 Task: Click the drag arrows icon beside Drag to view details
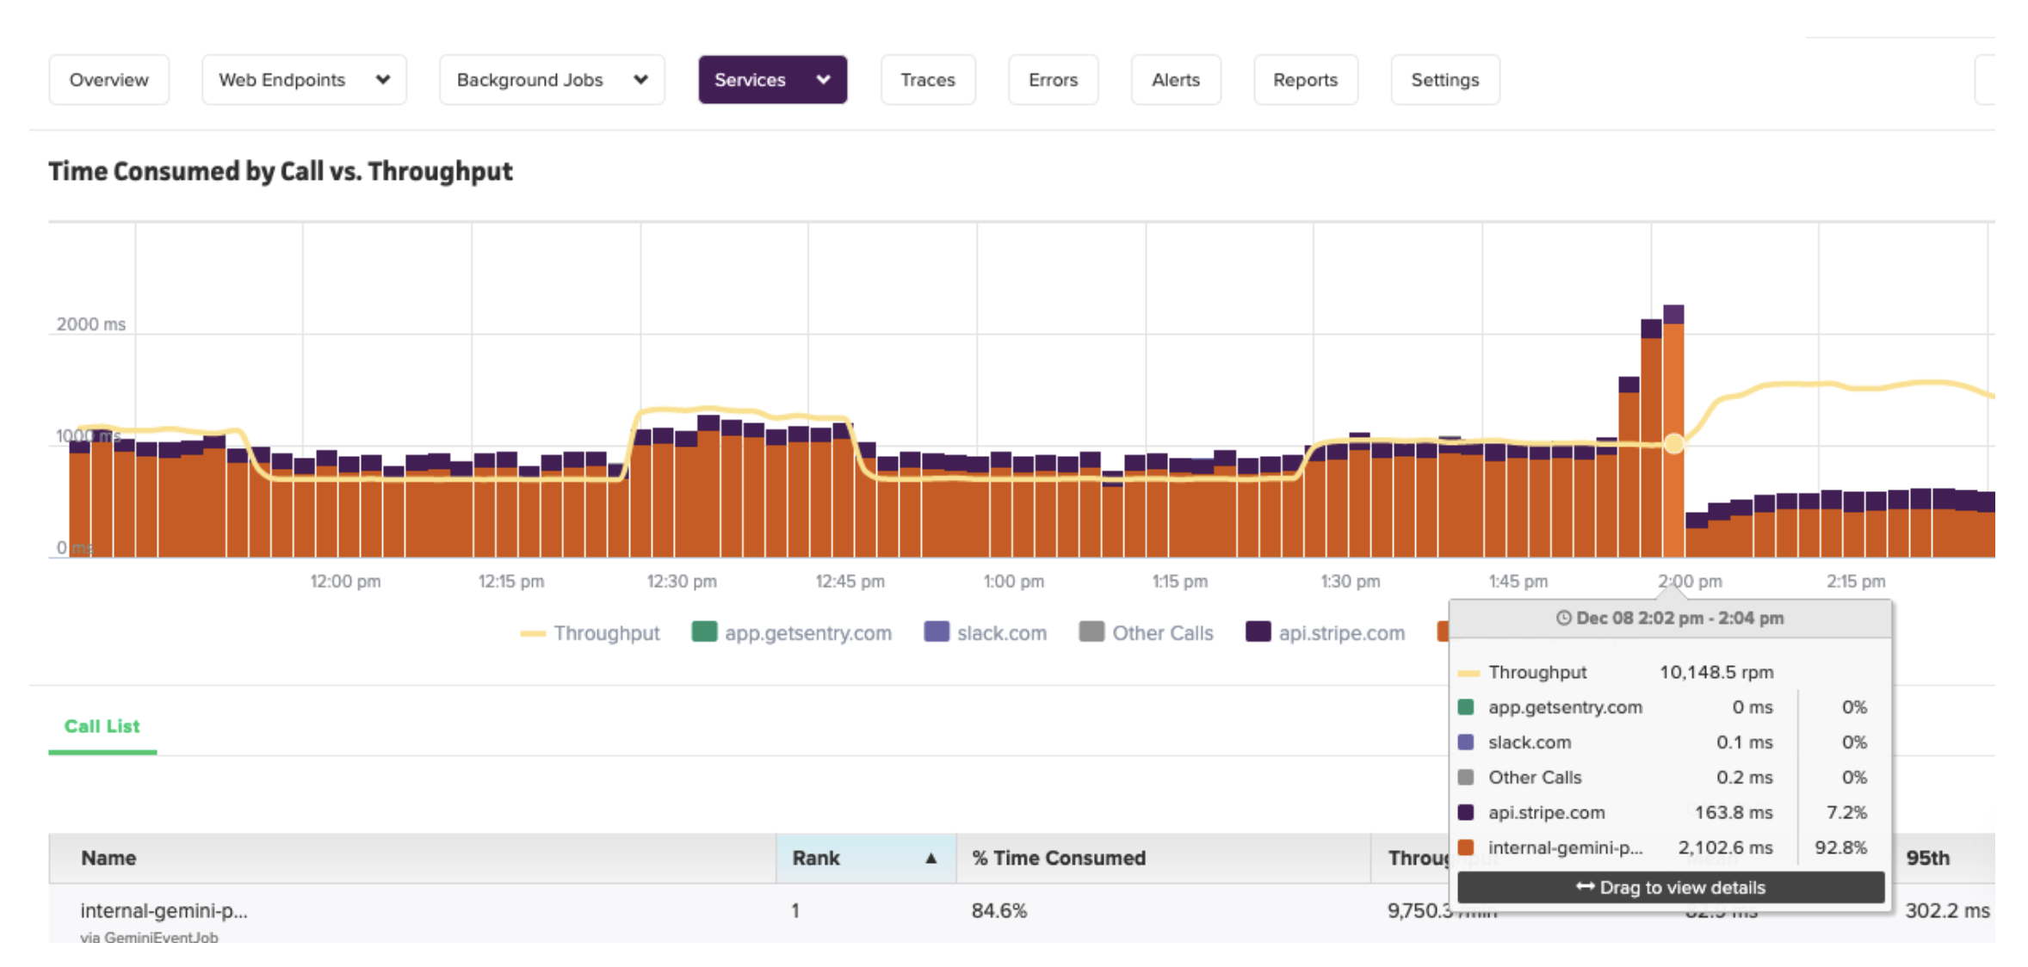coord(1587,887)
